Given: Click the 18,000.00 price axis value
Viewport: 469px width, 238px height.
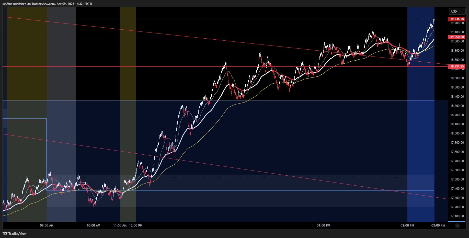Looking at the screenshot, I should pyautogui.click(x=457, y=133).
